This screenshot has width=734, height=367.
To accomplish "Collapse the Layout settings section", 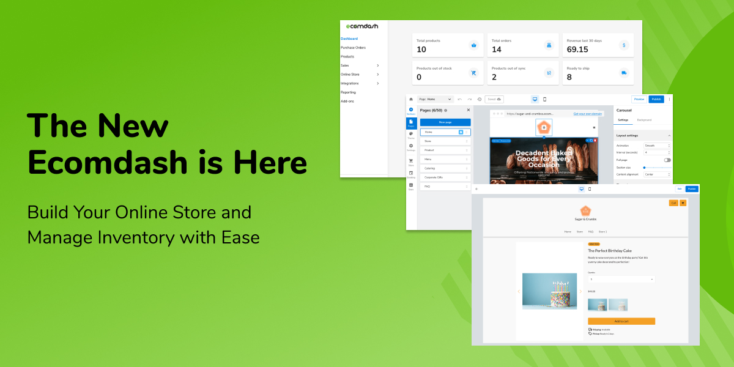I will [x=669, y=135].
